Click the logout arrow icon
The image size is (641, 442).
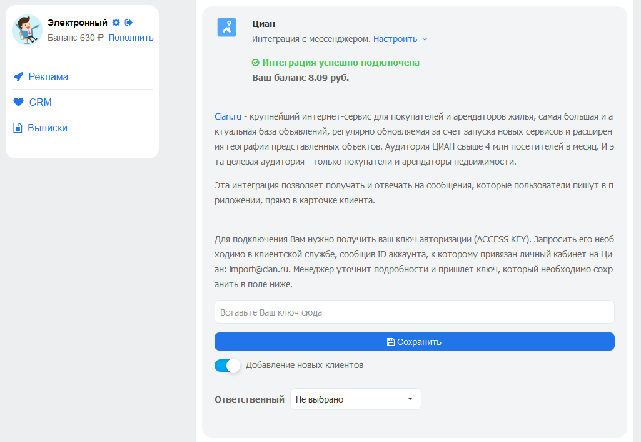coord(129,23)
